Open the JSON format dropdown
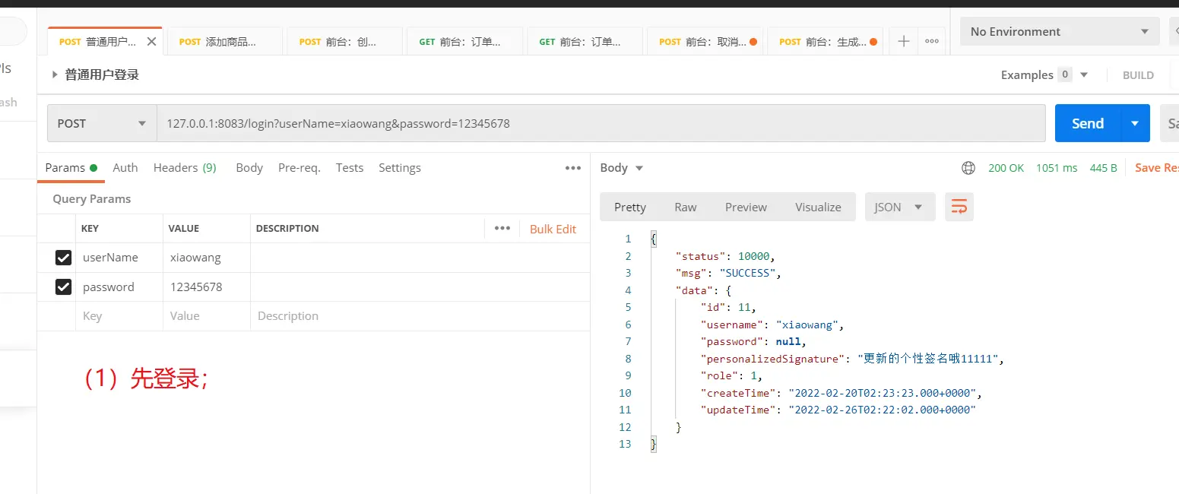Image resolution: width=1179 pixels, height=494 pixels. point(899,207)
